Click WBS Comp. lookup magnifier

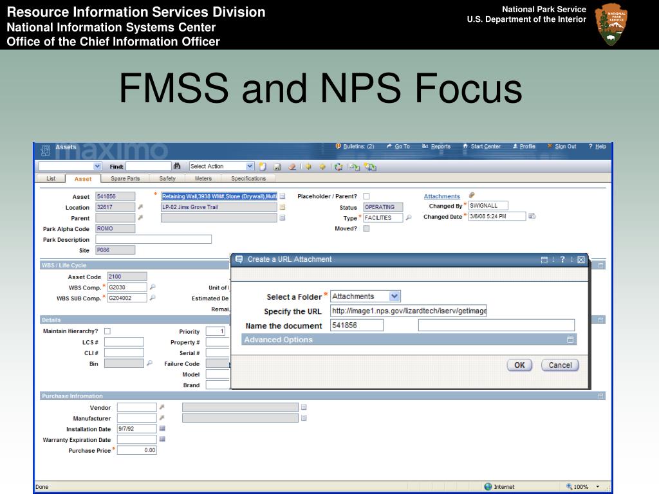click(153, 287)
